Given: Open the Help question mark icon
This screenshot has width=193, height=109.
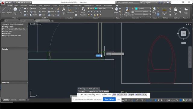Looking at the screenshot, I should pos(168,2).
